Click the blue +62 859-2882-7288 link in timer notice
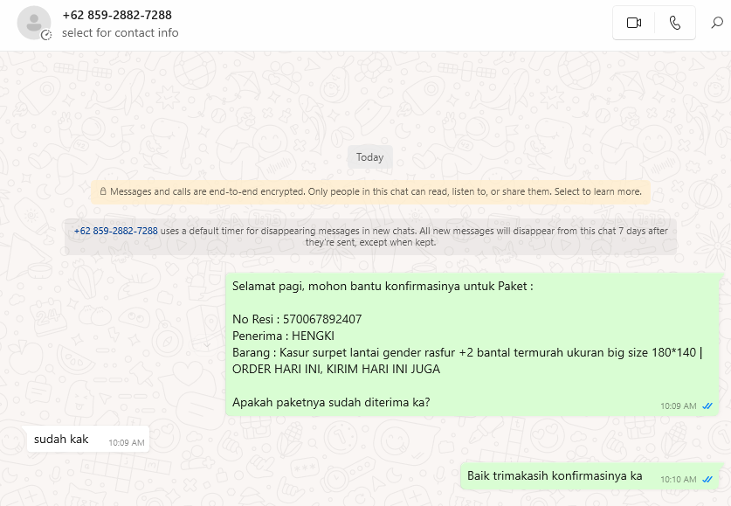The image size is (731, 506). click(x=116, y=231)
